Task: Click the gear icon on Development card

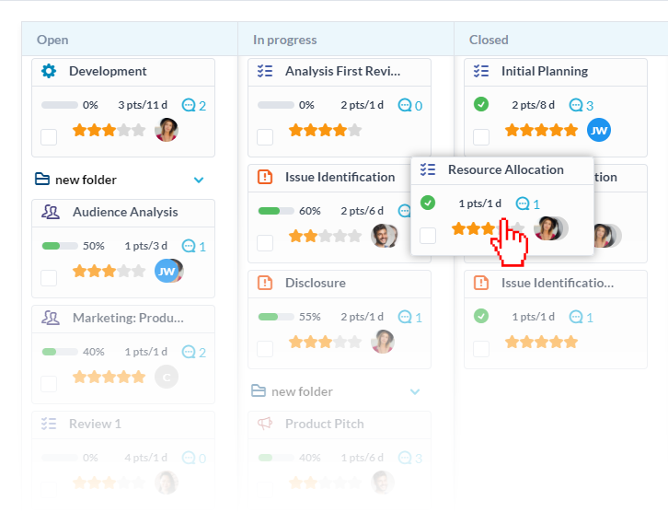Action: click(x=50, y=71)
